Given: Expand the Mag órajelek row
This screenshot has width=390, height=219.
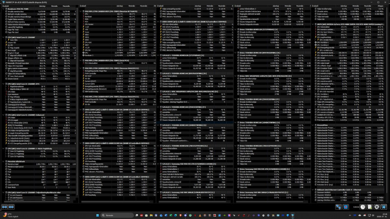Looking at the screenshot, I should click(6, 48).
